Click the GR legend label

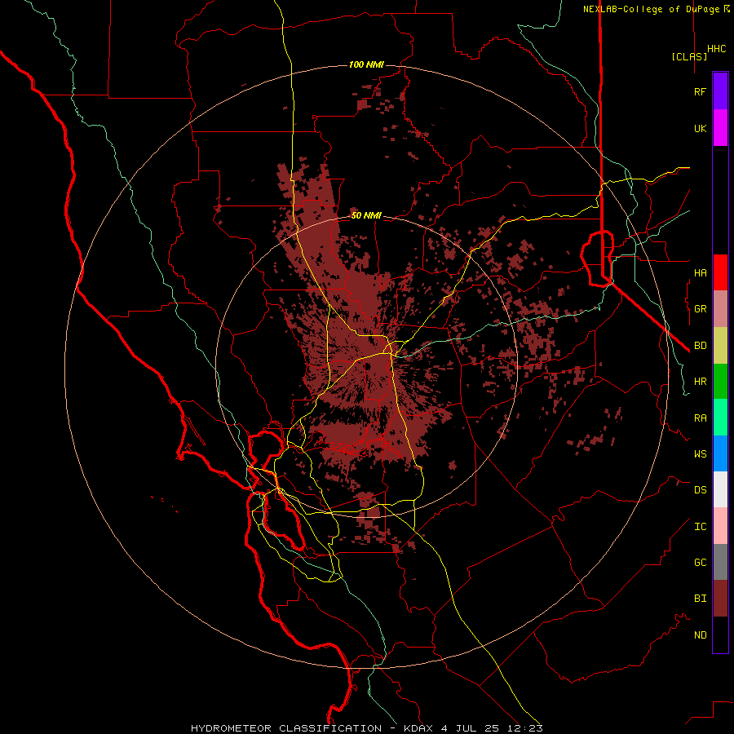point(700,309)
